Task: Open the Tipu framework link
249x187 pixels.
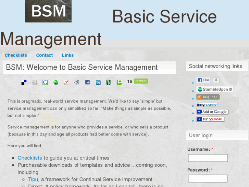Action: 33,179
